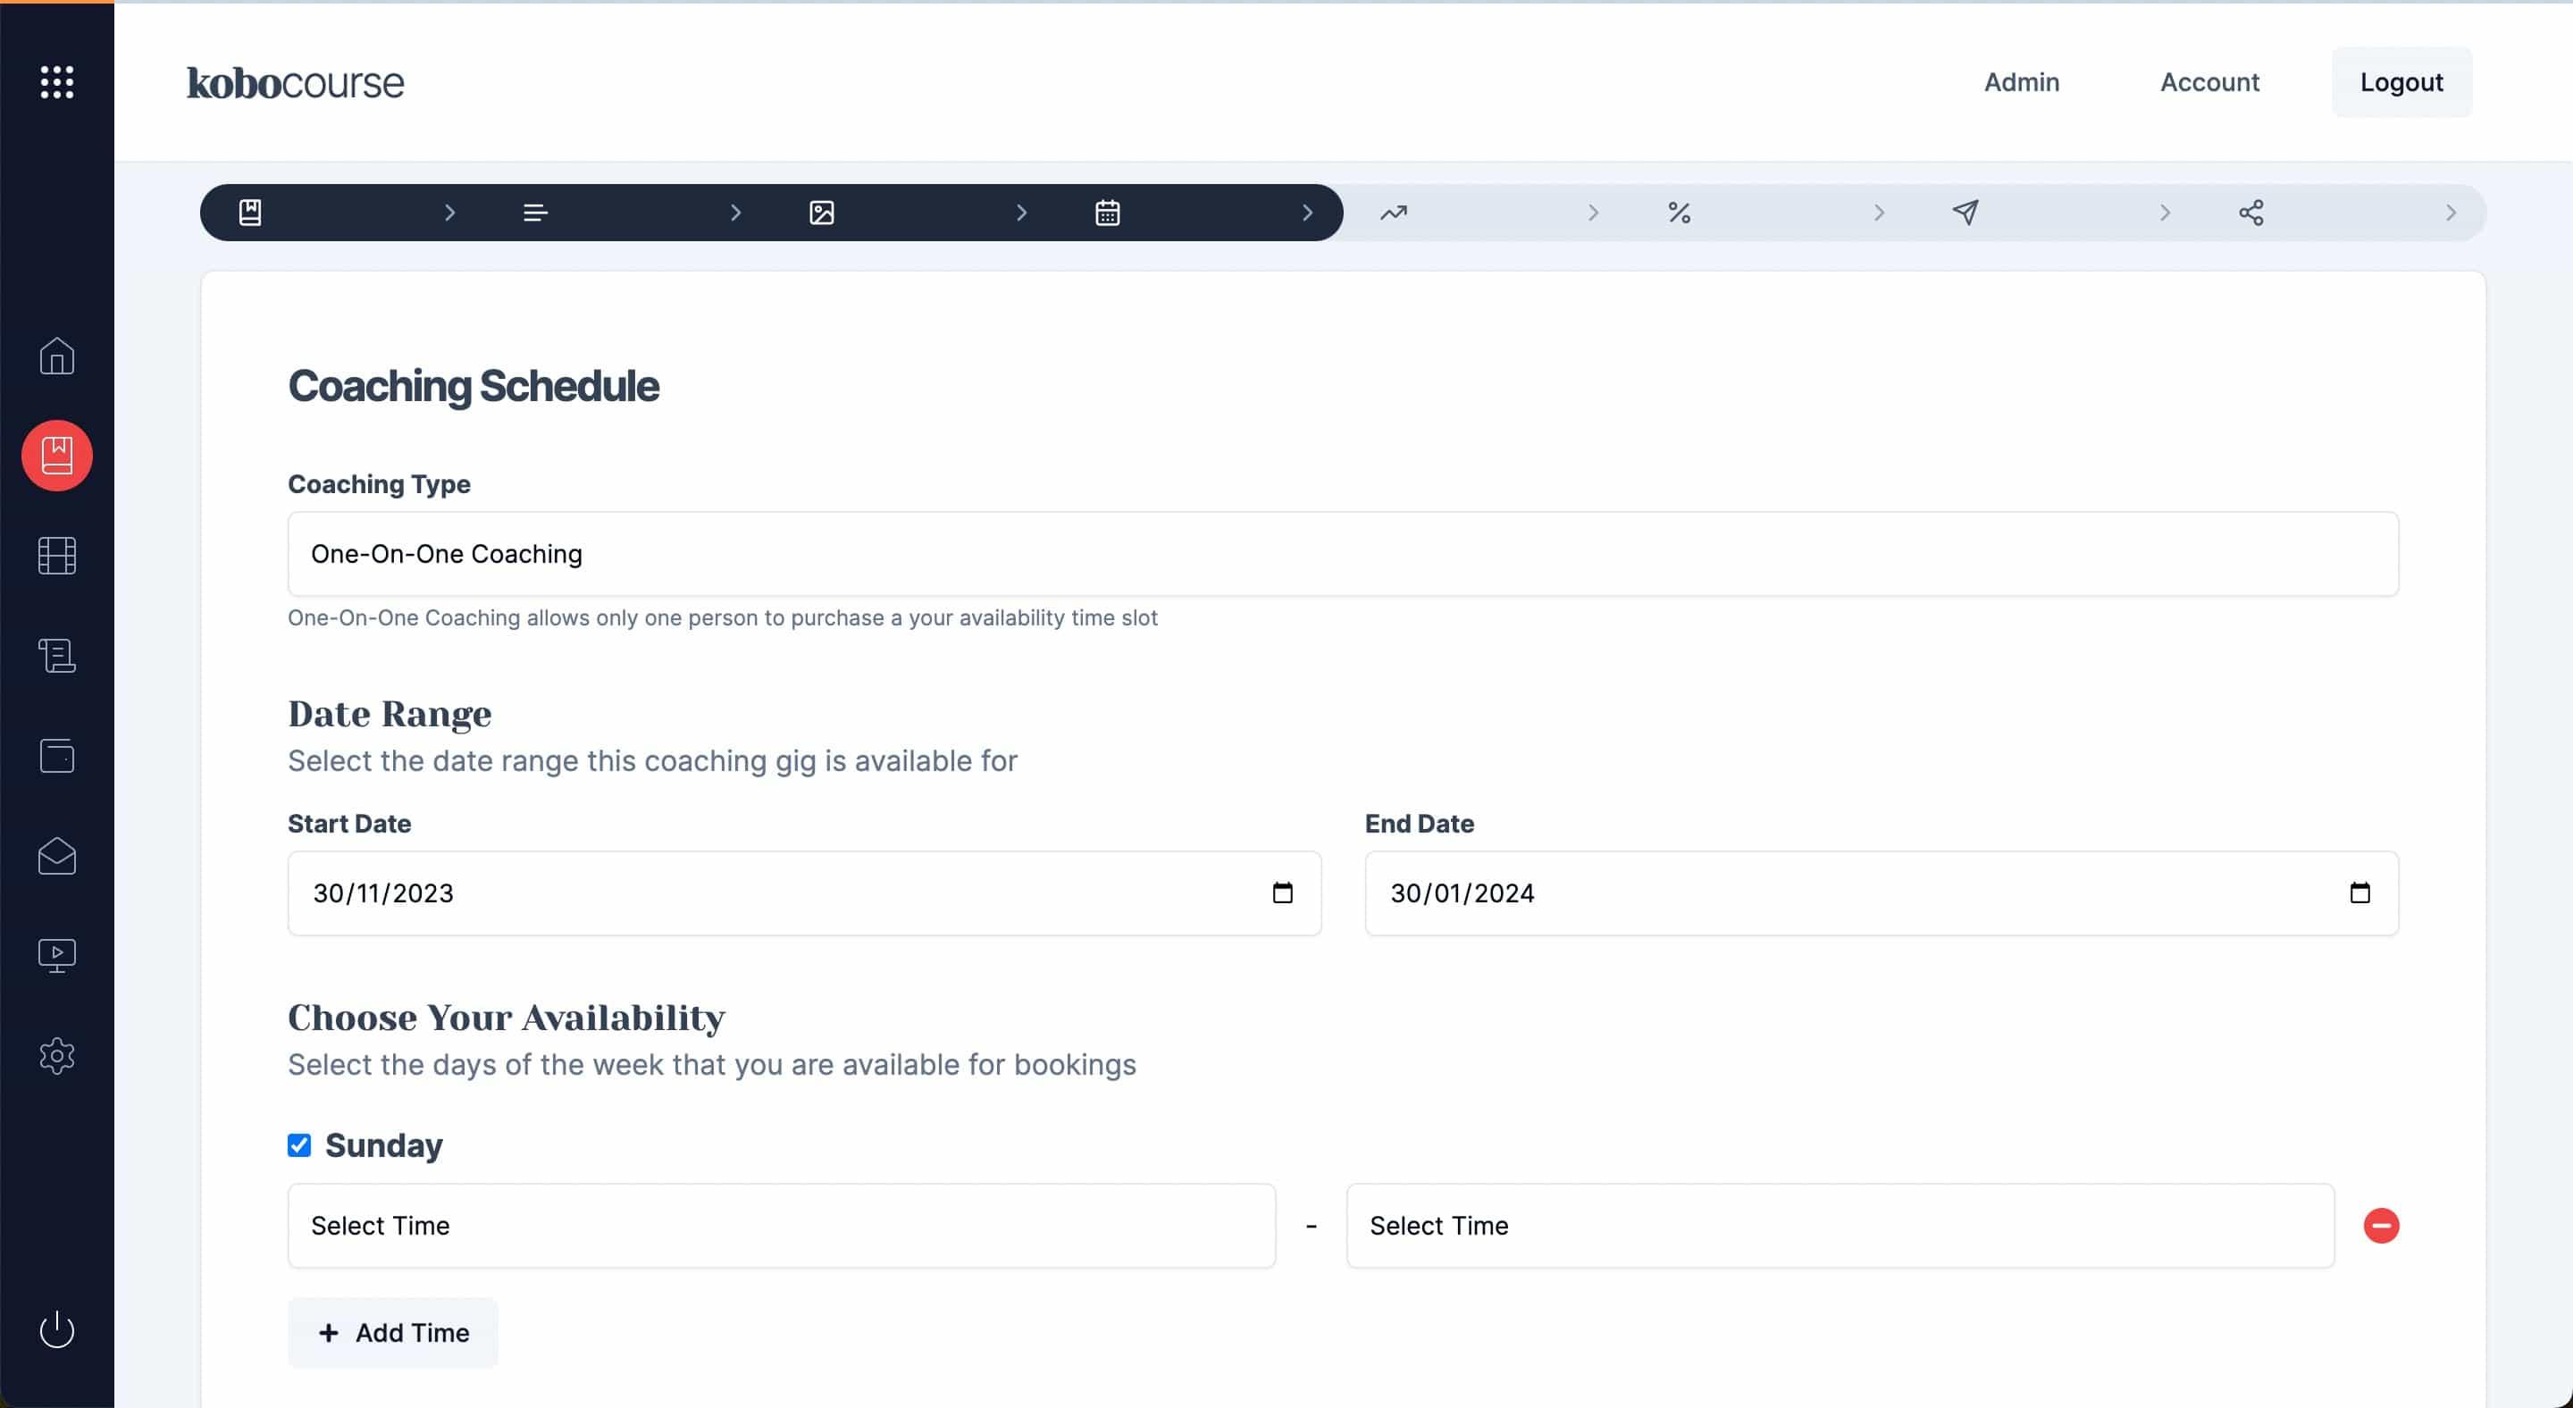Open the video presentation sidebar icon
The image size is (2573, 1408).
pyautogui.click(x=57, y=956)
